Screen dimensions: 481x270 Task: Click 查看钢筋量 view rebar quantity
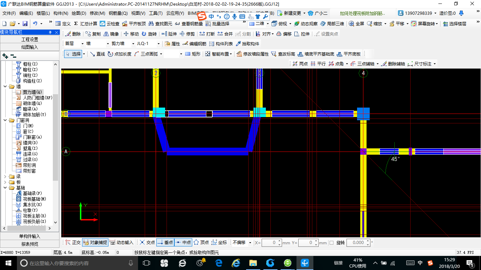189,24
